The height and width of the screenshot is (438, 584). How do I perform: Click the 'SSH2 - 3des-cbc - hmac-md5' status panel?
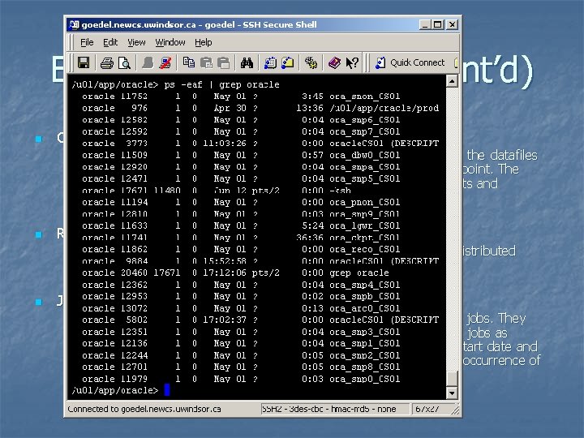pyautogui.click(x=334, y=409)
